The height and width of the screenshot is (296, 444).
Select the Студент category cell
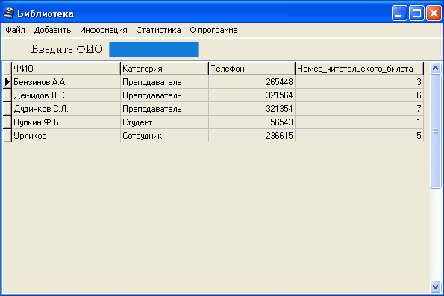click(x=164, y=122)
